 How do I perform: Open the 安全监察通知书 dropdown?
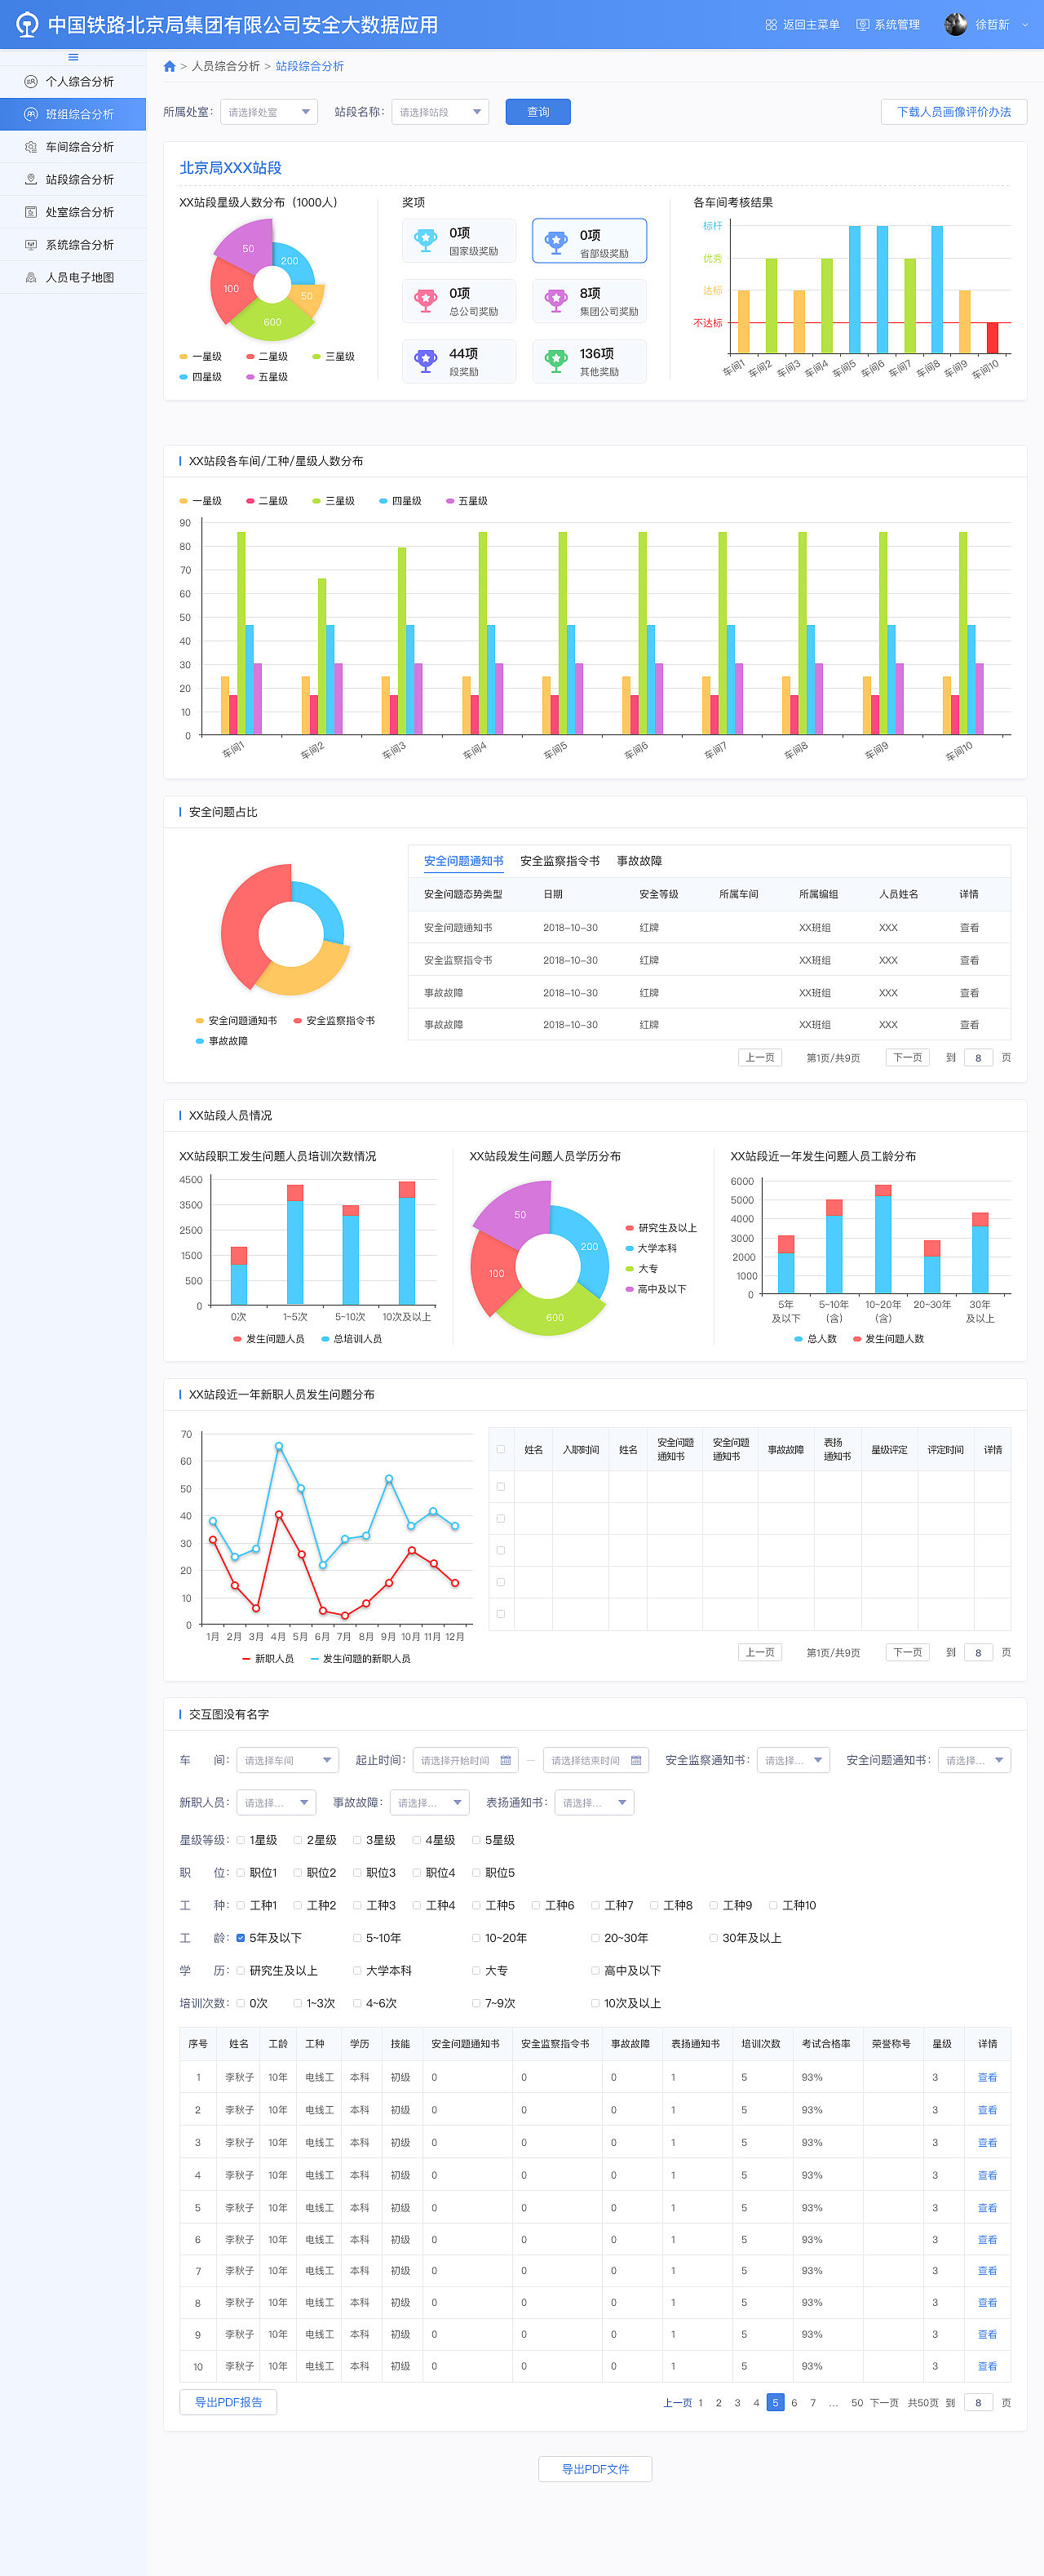point(793,1760)
